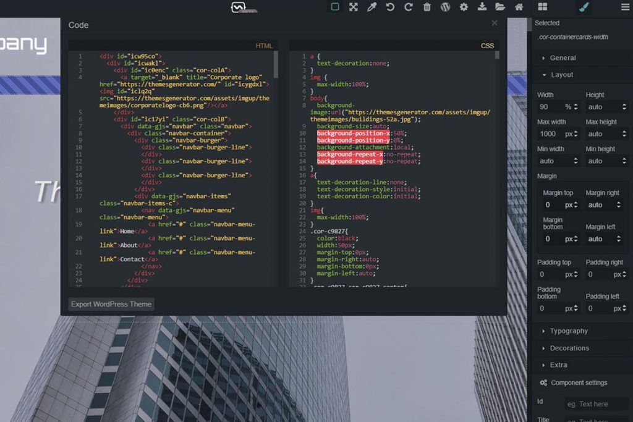
Task: Click the Width stepper arrows
Action: [x=576, y=107]
